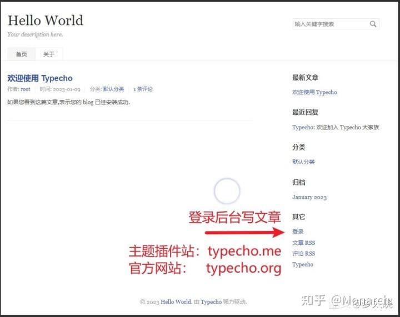Click the search magnifier icon

click(x=373, y=24)
